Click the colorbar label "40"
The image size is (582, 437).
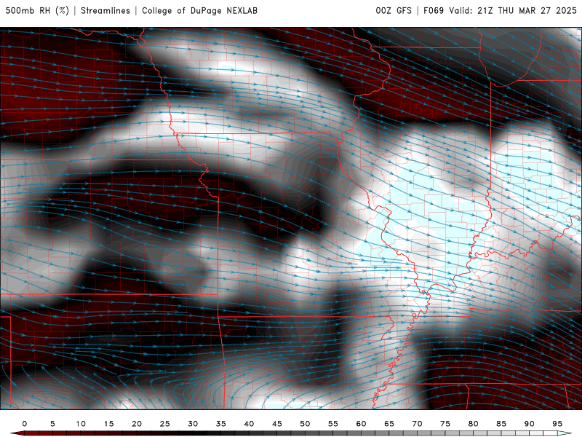click(x=249, y=424)
